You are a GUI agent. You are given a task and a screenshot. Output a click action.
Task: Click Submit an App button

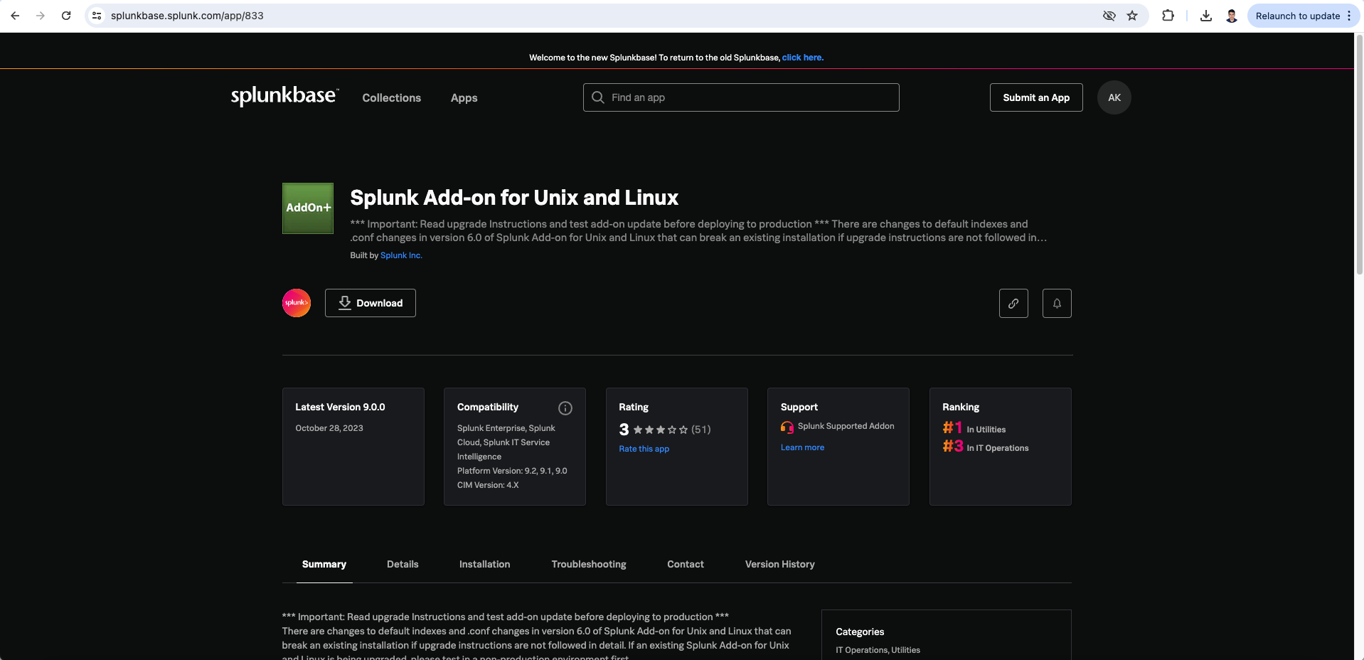coord(1036,97)
